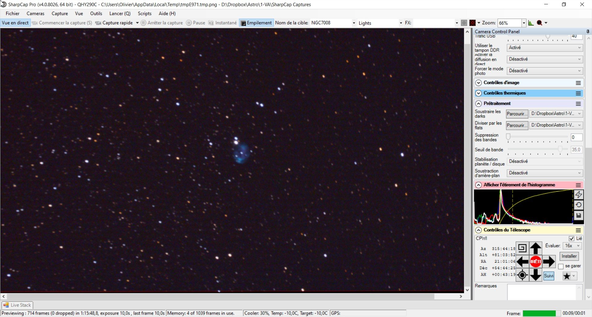Screen dimensions: 592x317
Task: Slew telescope up with up arrow
Action: tap(536, 248)
